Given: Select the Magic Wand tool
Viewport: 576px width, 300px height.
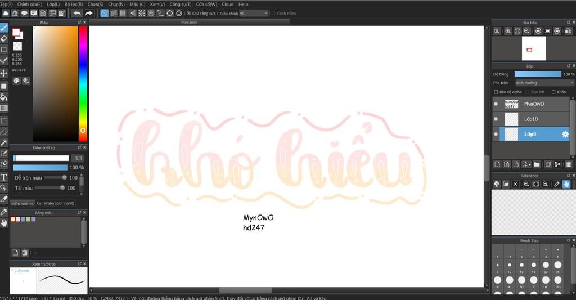Looking at the screenshot, I should pos(4,142).
